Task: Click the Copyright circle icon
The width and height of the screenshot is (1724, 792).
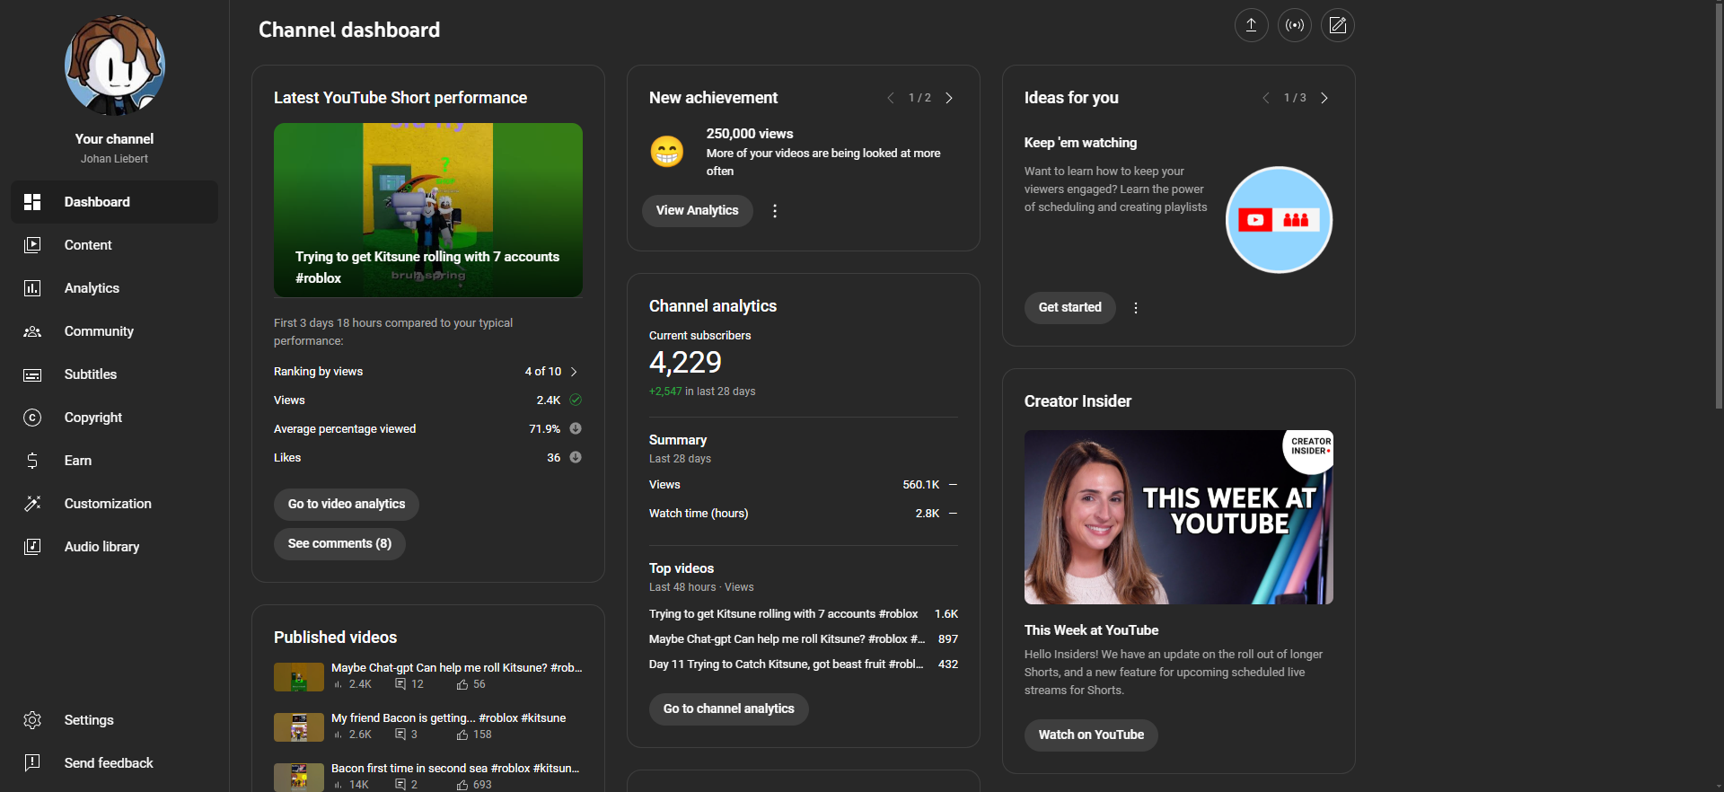Action: [x=32, y=418]
